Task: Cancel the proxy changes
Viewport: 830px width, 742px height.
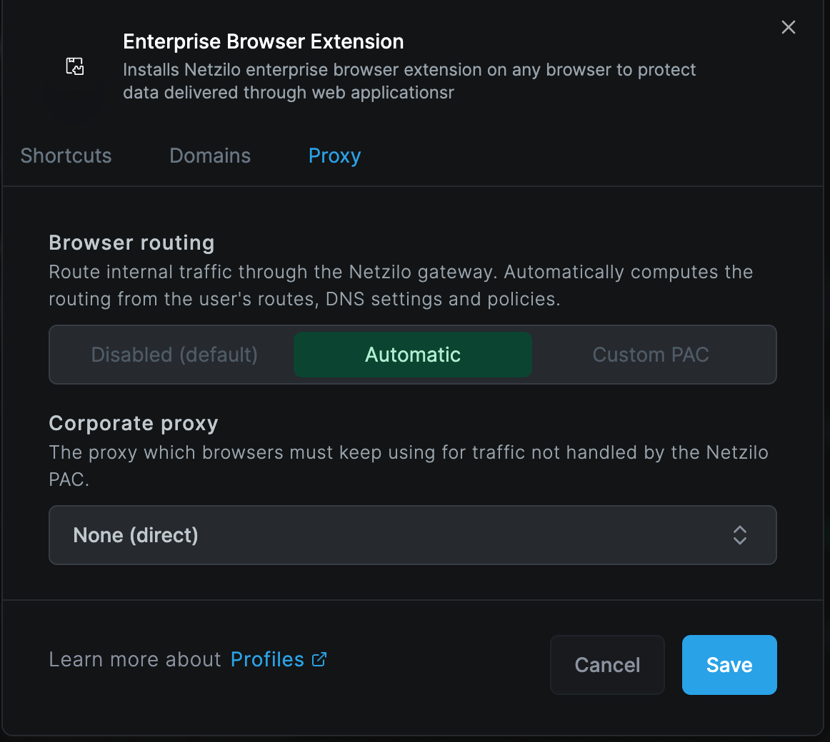Action: (x=607, y=665)
